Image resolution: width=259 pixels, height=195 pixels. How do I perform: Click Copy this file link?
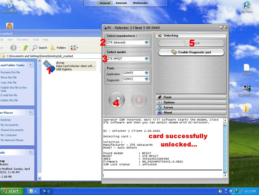[x=9, y=82]
